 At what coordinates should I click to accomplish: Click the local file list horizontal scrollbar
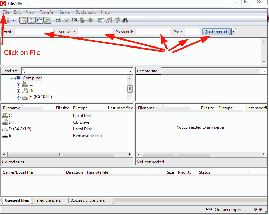(x=61, y=154)
